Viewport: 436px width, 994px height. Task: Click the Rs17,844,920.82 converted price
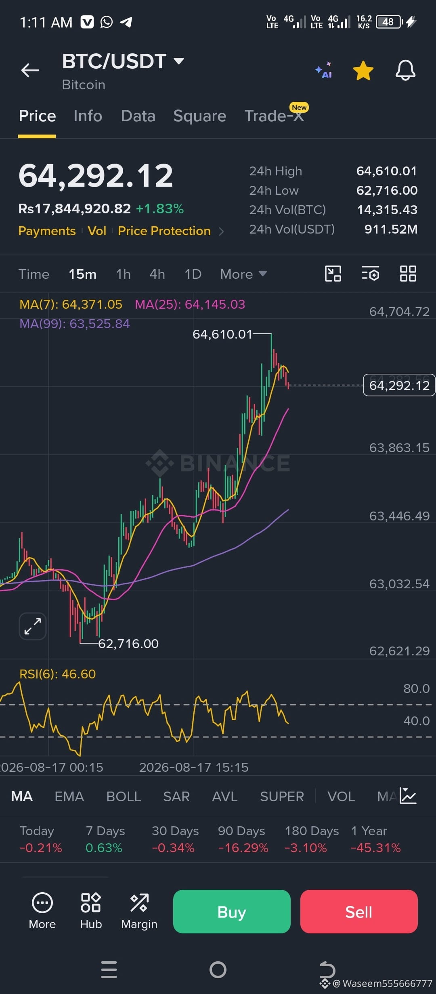pyautogui.click(x=75, y=208)
